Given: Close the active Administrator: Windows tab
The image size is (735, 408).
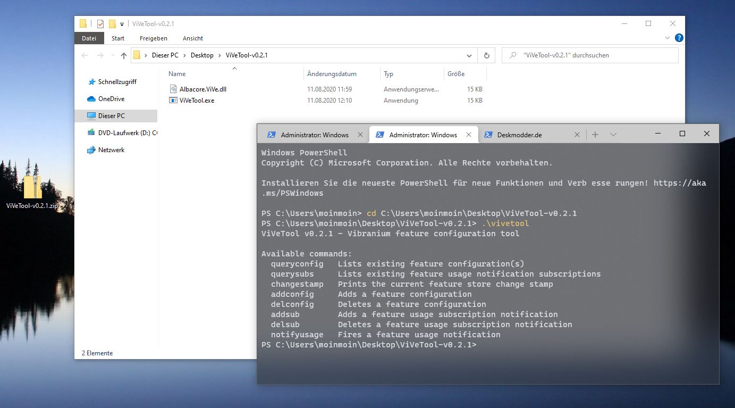Looking at the screenshot, I should 469,135.
